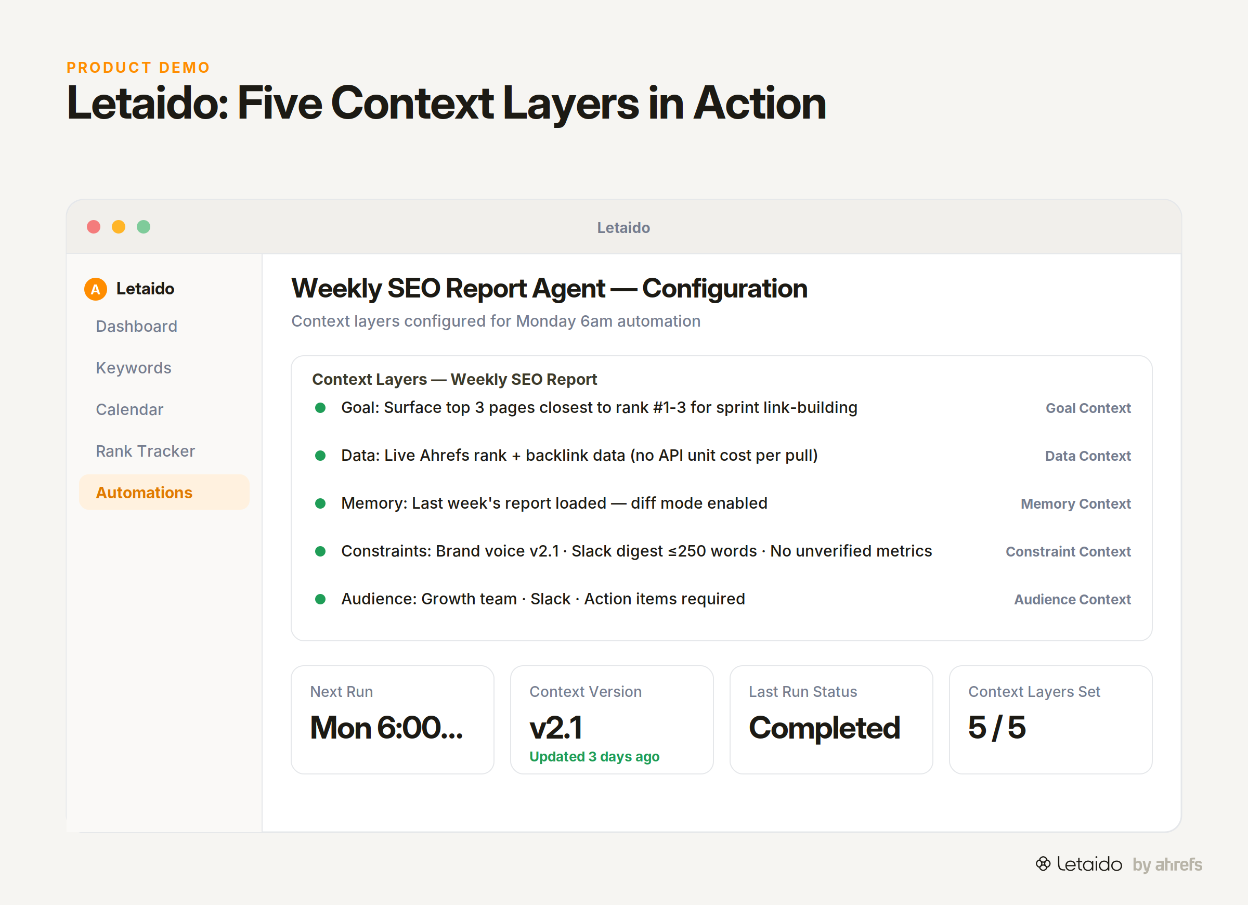
Task: Click the green maximize window dot
Action: (143, 227)
